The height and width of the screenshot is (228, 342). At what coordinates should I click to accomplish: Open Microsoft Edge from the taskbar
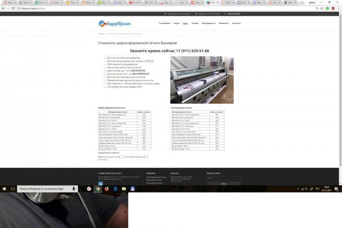tap(115, 189)
